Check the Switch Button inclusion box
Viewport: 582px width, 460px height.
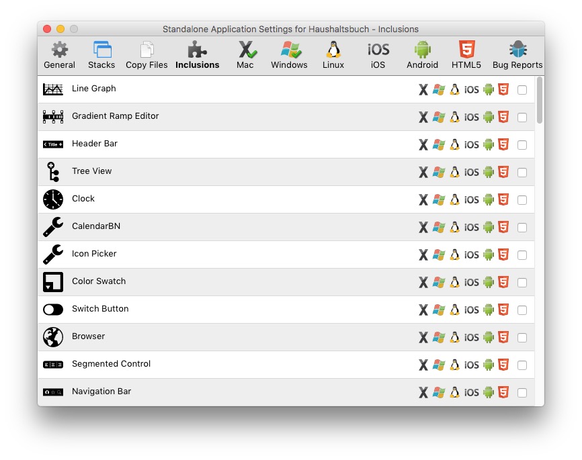[x=522, y=310]
